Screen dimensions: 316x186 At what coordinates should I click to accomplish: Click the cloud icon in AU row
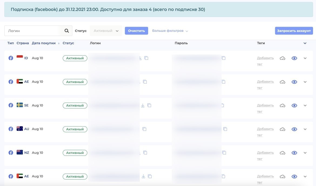tap(282, 129)
